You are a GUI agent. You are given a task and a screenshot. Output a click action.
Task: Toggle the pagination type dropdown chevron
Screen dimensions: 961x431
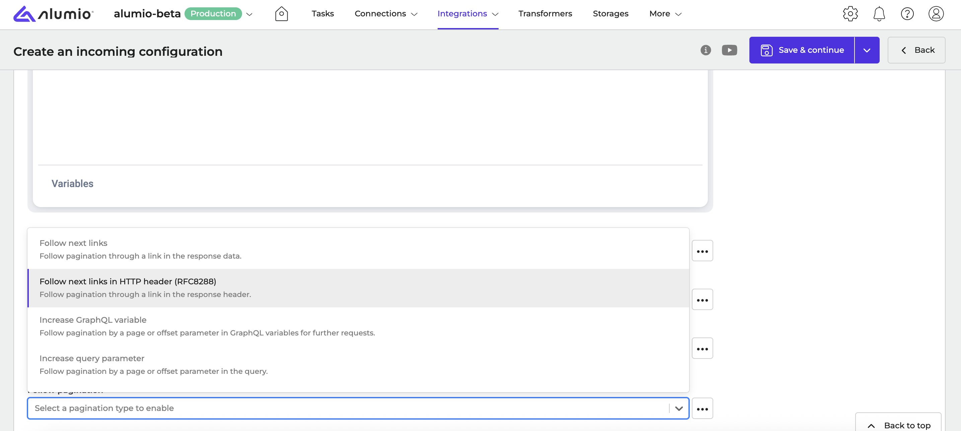(x=679, y=408)
